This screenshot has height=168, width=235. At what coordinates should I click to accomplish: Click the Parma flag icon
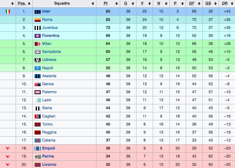38,157
